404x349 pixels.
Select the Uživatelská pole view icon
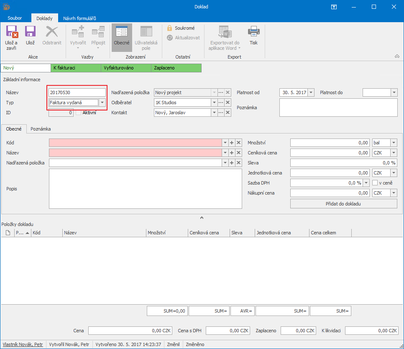coord(146,32)
